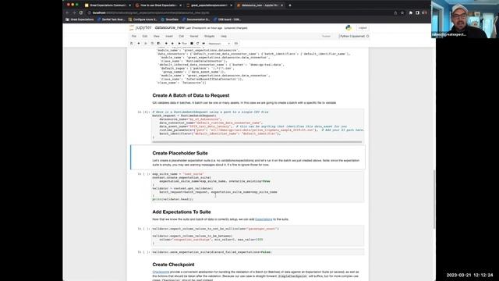Paste cells below from the toolbar
The height and width of the screenshot is (281, 499).
(x=158, y=44)
